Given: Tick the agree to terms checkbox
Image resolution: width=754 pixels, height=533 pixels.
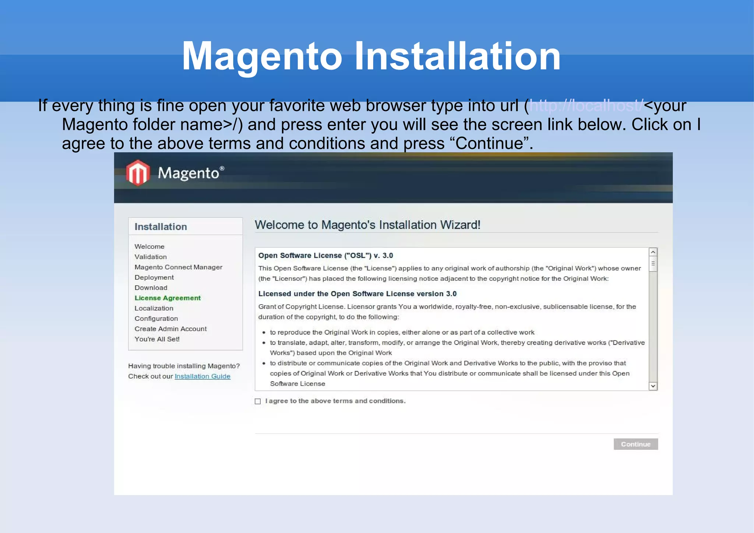Looking at the screenshot, I should tap(258, 401).
